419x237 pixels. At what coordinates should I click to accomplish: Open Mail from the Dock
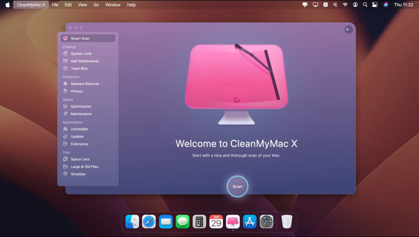(x=166, y=221)
